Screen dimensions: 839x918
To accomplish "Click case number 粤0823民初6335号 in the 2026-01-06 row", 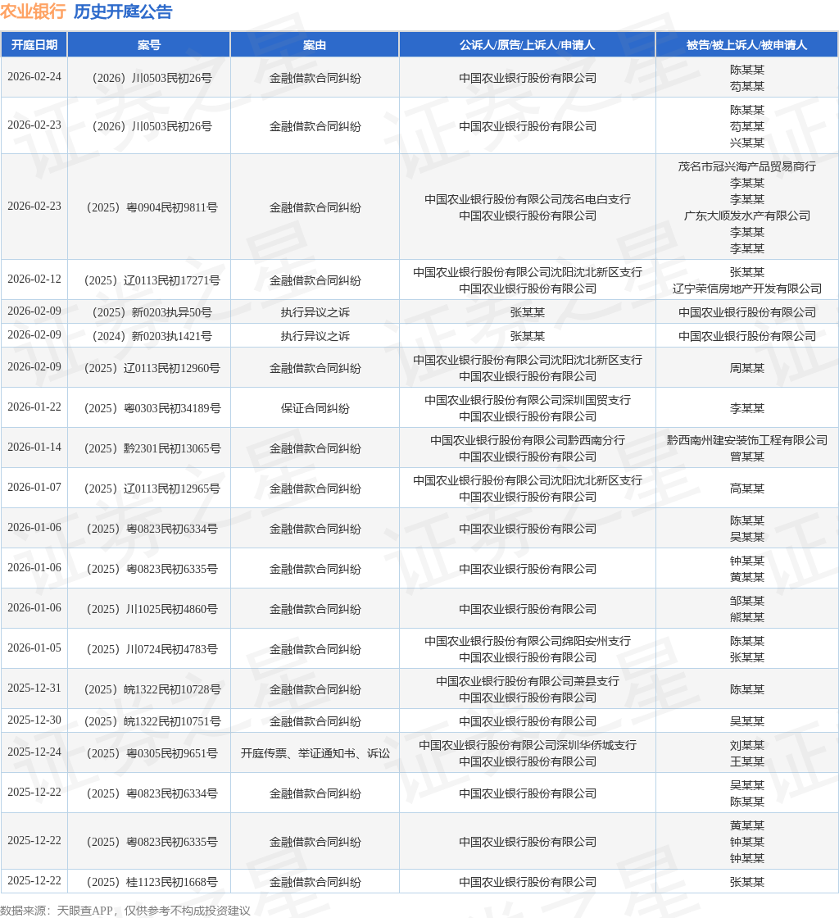I will pos(152,569).
